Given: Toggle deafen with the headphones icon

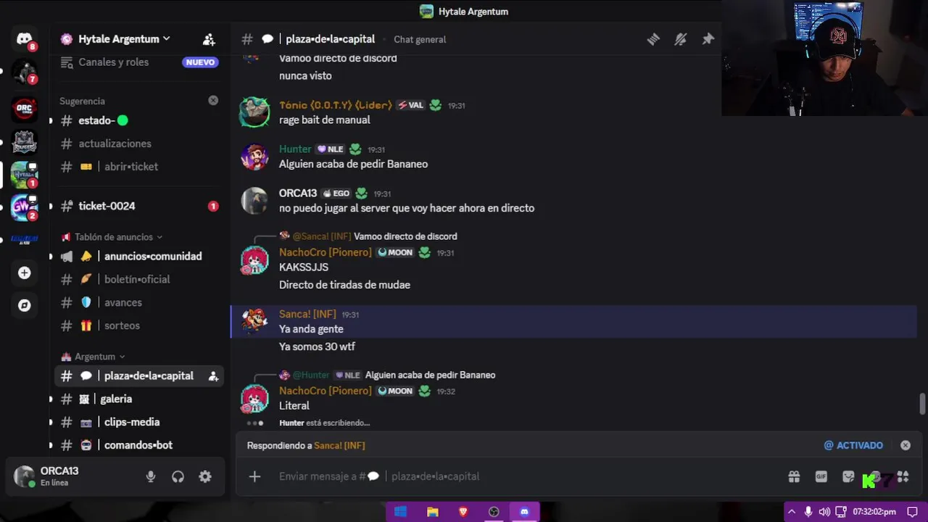Looking at the screenshot, I should coord(178,476).
